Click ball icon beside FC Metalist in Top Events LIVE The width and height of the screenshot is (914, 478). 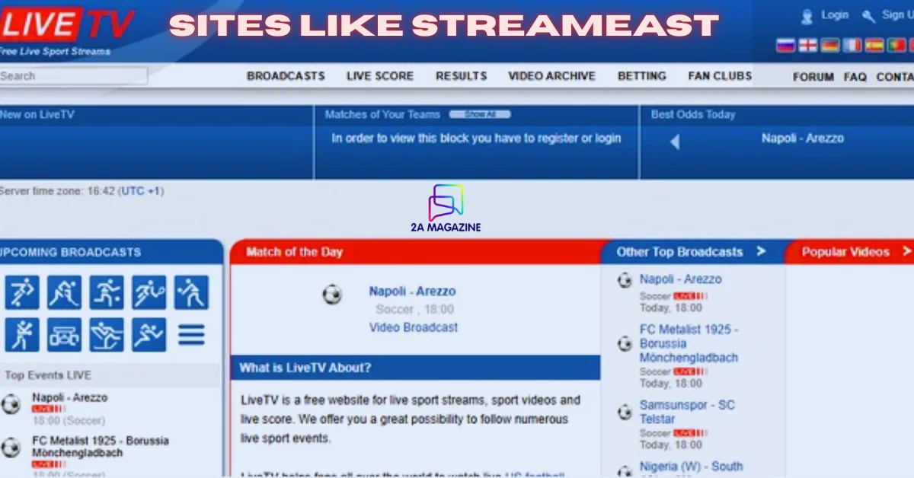(11, 448)
